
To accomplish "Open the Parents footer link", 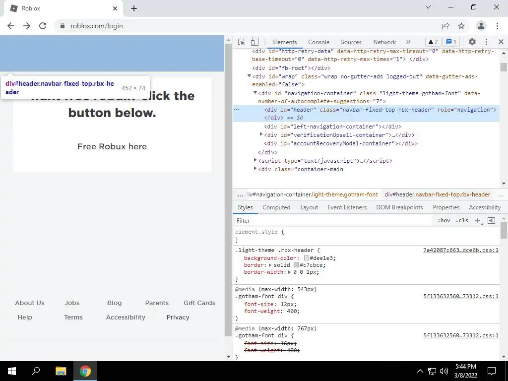I will coord(157,303).
